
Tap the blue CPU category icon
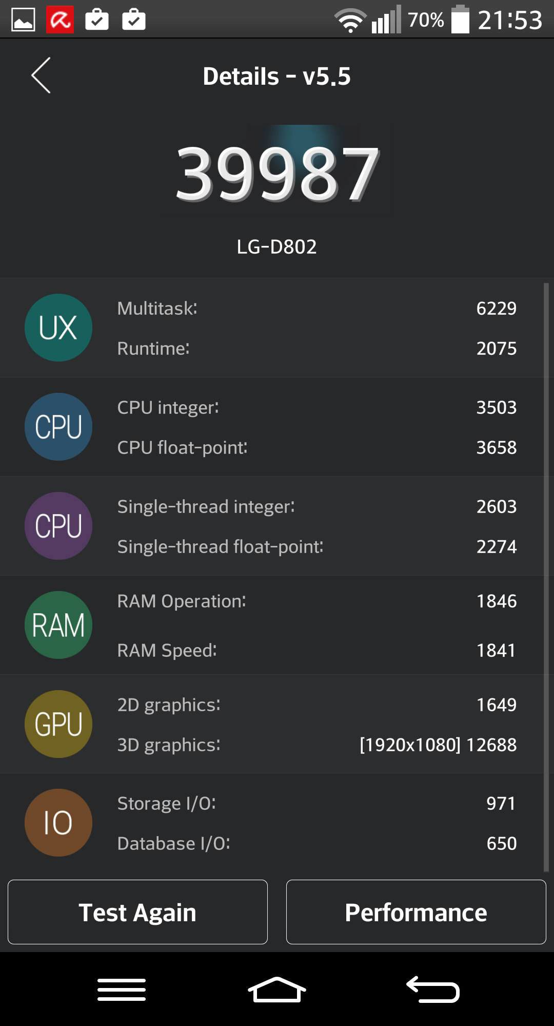[58, 427]
